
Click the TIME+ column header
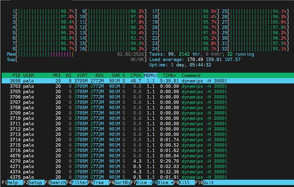coord(169,76)
